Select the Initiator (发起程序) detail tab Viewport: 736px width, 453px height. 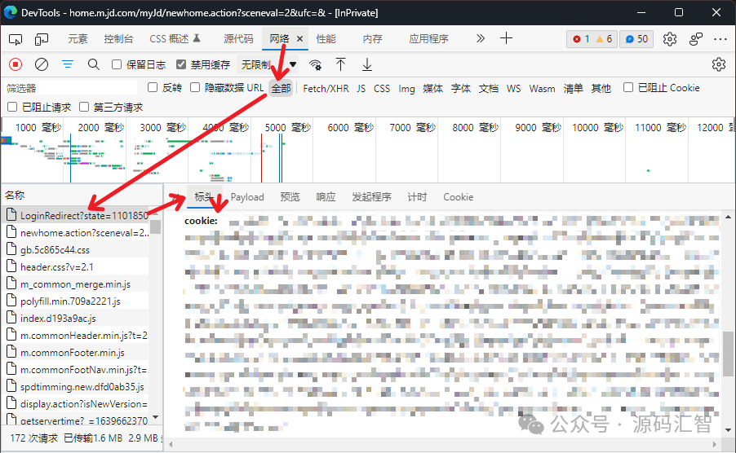coord(371,196)
